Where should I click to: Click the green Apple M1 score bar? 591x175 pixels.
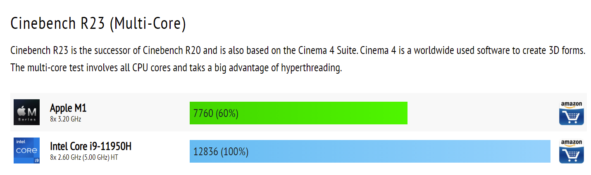coord(298,113)
